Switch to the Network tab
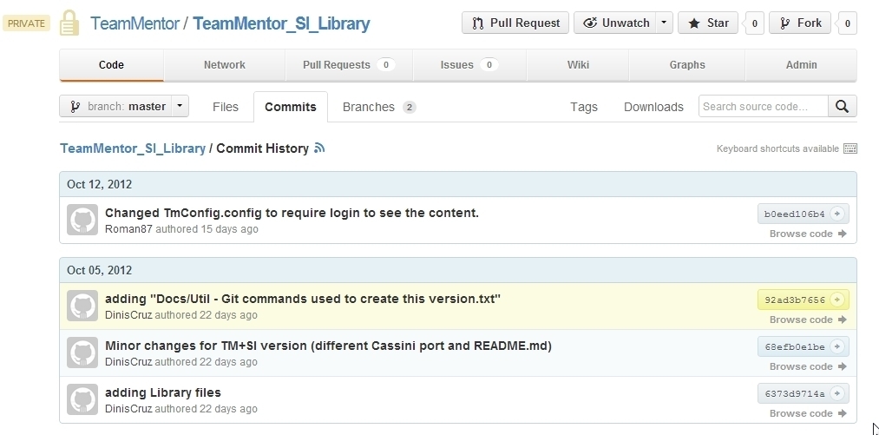879x435 pixels. (224, 65)
